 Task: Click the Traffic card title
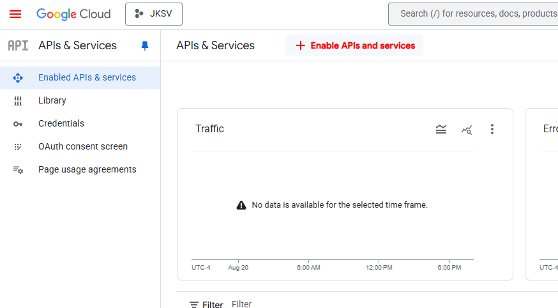click(x=209, y=129)
